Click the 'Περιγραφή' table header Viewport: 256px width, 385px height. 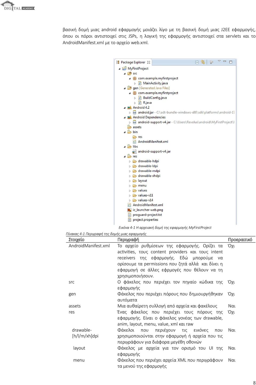point(128,239)
